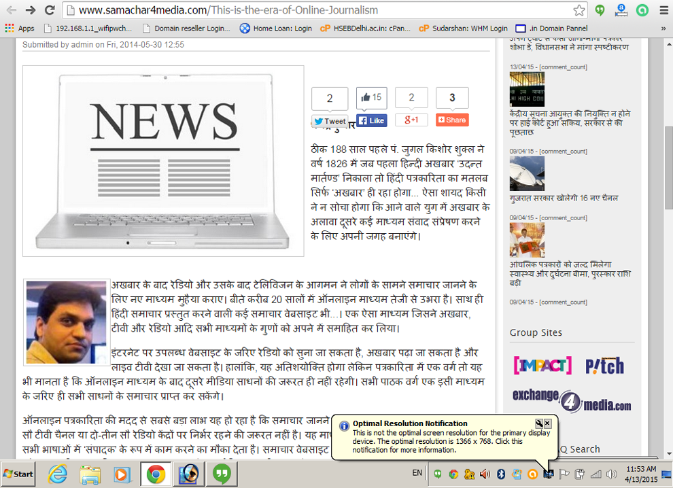The width and height of the screenshot is (673, 488).
Task: Click the battery power icon in tray
Action: [580, 474]
